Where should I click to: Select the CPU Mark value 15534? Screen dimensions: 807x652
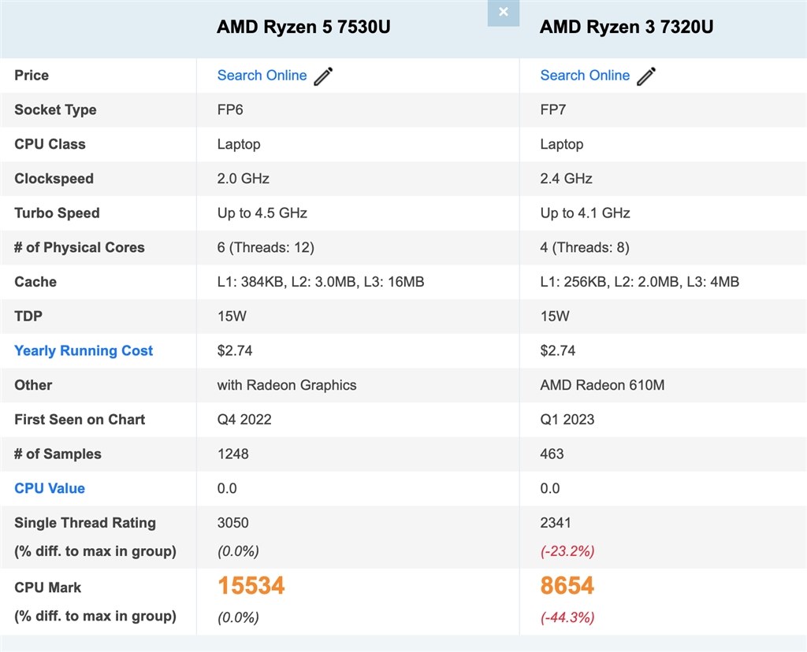click(251, 586)
